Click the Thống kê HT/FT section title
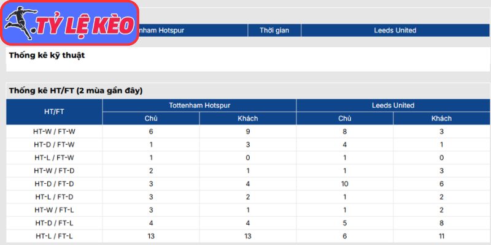The height and width of the screenshot is (245, 491). point(75,91)
